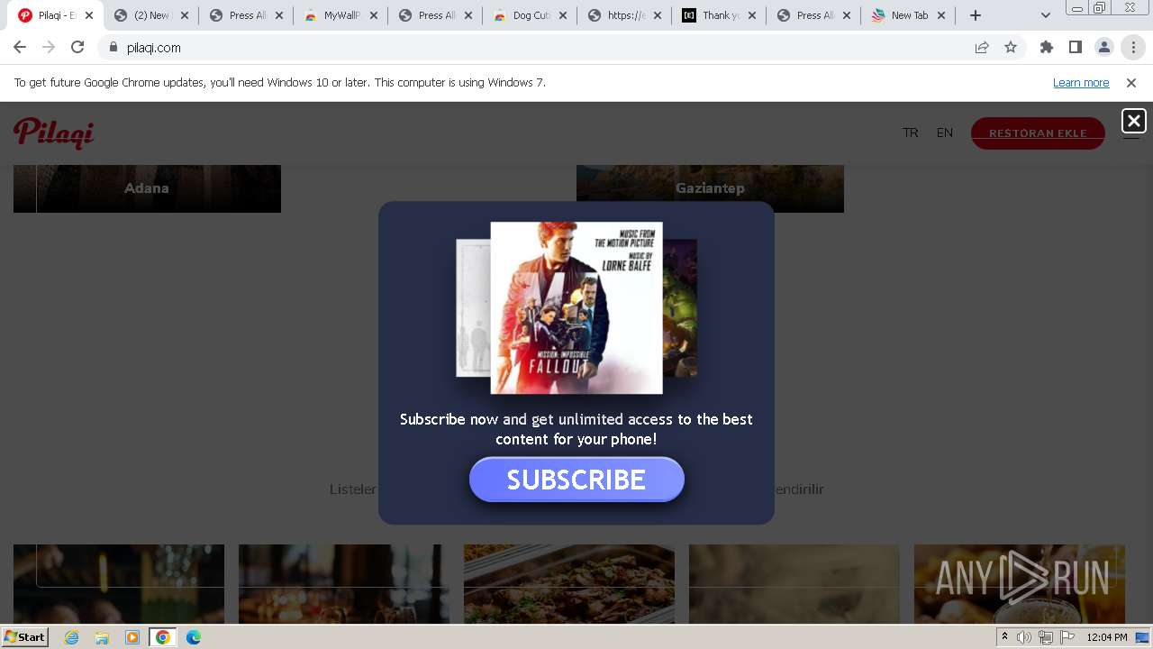This screenshot has height=649, width=1153.
Task: Switch to the MyWallP tab
Action: (342, 15)
